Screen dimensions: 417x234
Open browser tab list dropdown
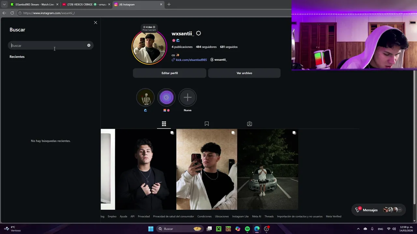coord(4,5)
